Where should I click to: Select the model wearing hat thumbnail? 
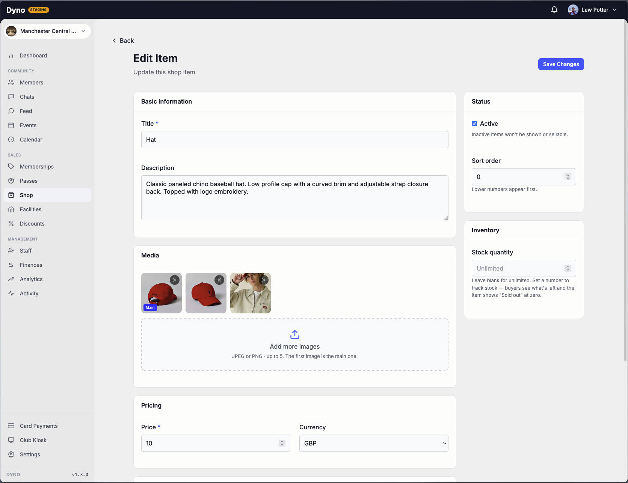coord(251,293)
